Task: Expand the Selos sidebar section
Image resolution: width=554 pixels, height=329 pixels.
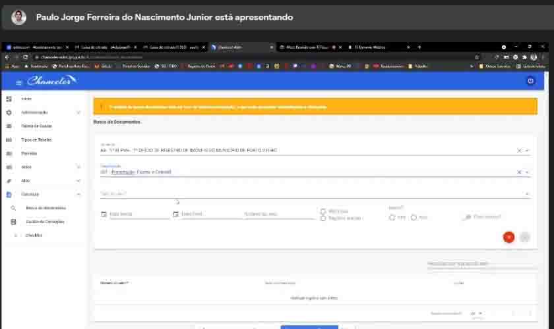Action: (x=78, y=166)
